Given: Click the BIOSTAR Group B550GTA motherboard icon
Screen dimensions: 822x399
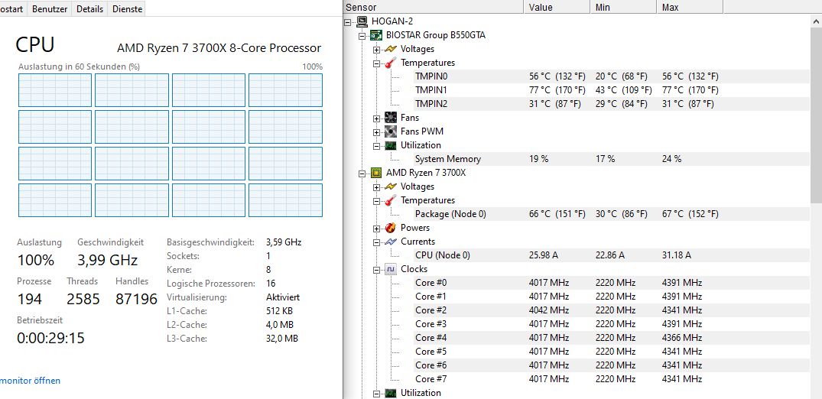Looking at the screenshot, I should tap(376, 35).
